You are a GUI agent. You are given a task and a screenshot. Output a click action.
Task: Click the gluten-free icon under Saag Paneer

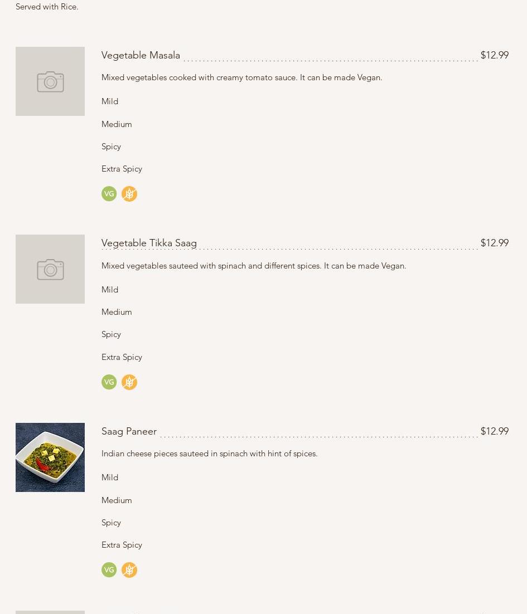(x=129, y=570)
